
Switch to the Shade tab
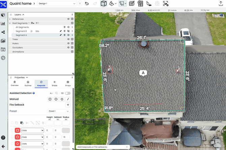(x=54, y=84)
